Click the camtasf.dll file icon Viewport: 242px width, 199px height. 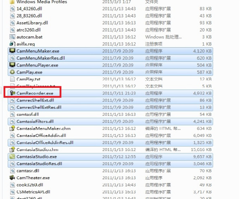click(13, 114)
